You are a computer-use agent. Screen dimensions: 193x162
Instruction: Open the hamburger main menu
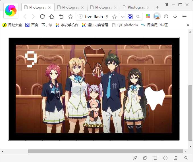pyautogui.click(x=184, y=17)
